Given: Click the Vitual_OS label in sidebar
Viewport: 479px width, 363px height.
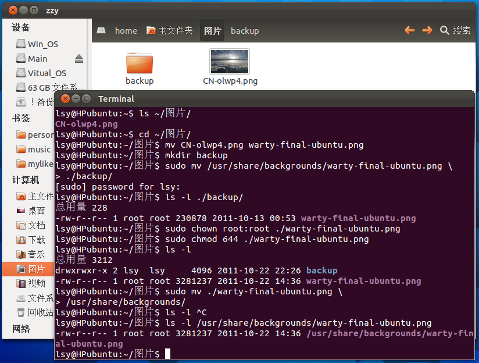Looking at the screenshot, I should [x=47, y=73].
